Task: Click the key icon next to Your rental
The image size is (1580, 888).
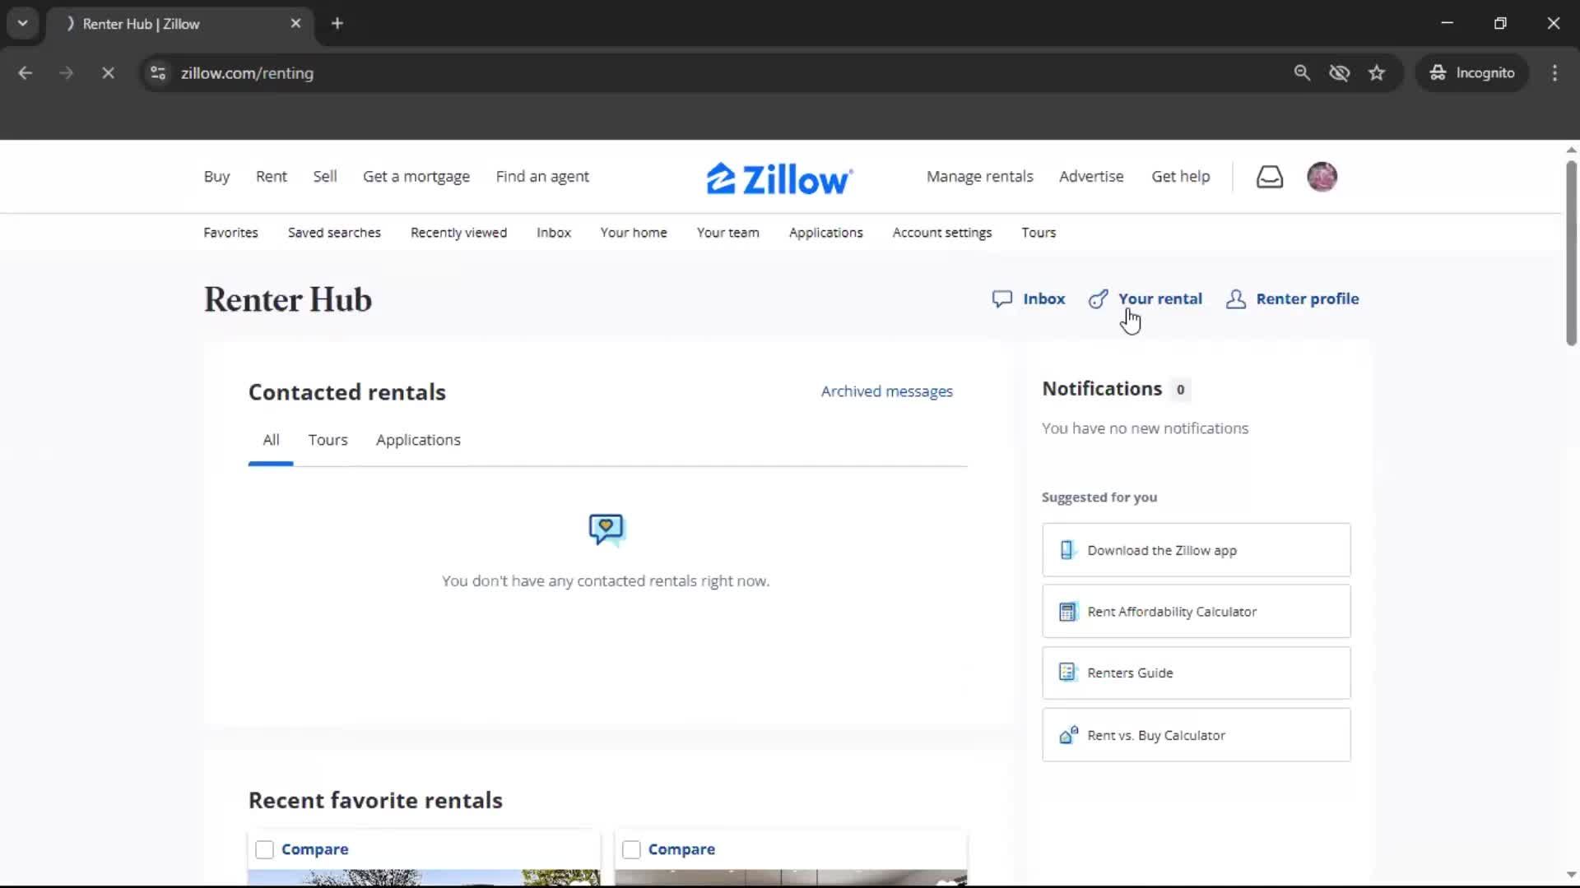Action: click(x=1098, y=298)
